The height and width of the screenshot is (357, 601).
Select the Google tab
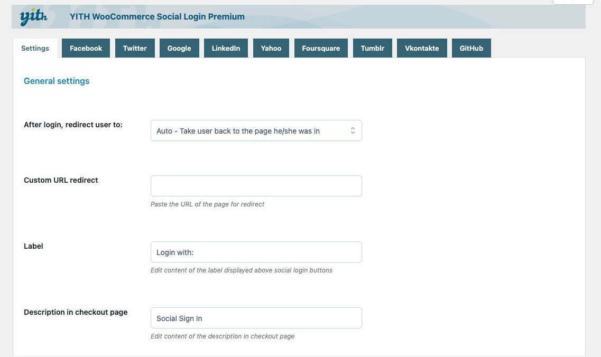pos(179,48)
